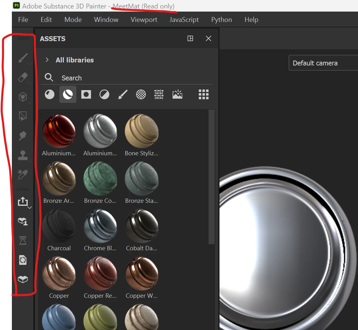Filter assets by Alphas
358x330 pixels.
pos(141,94)
